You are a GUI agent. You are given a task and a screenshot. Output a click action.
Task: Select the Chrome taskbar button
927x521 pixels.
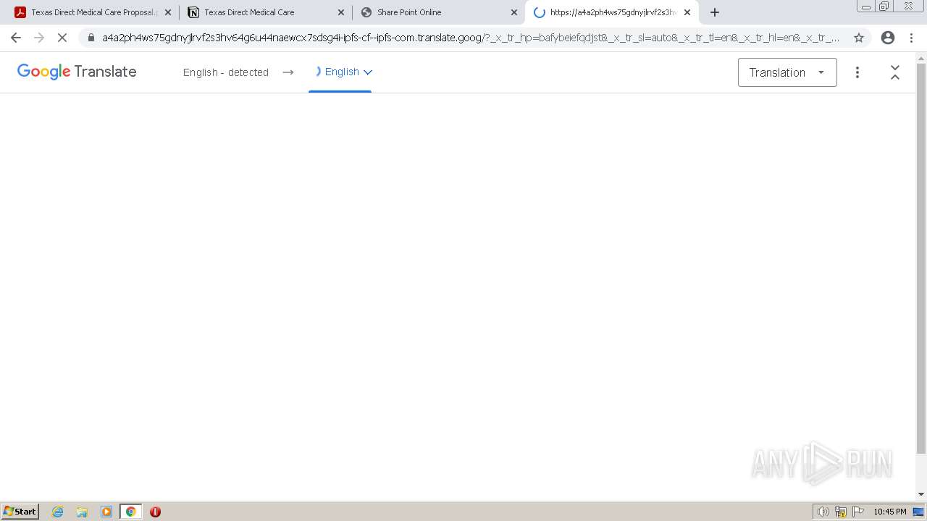pos(130,512)
